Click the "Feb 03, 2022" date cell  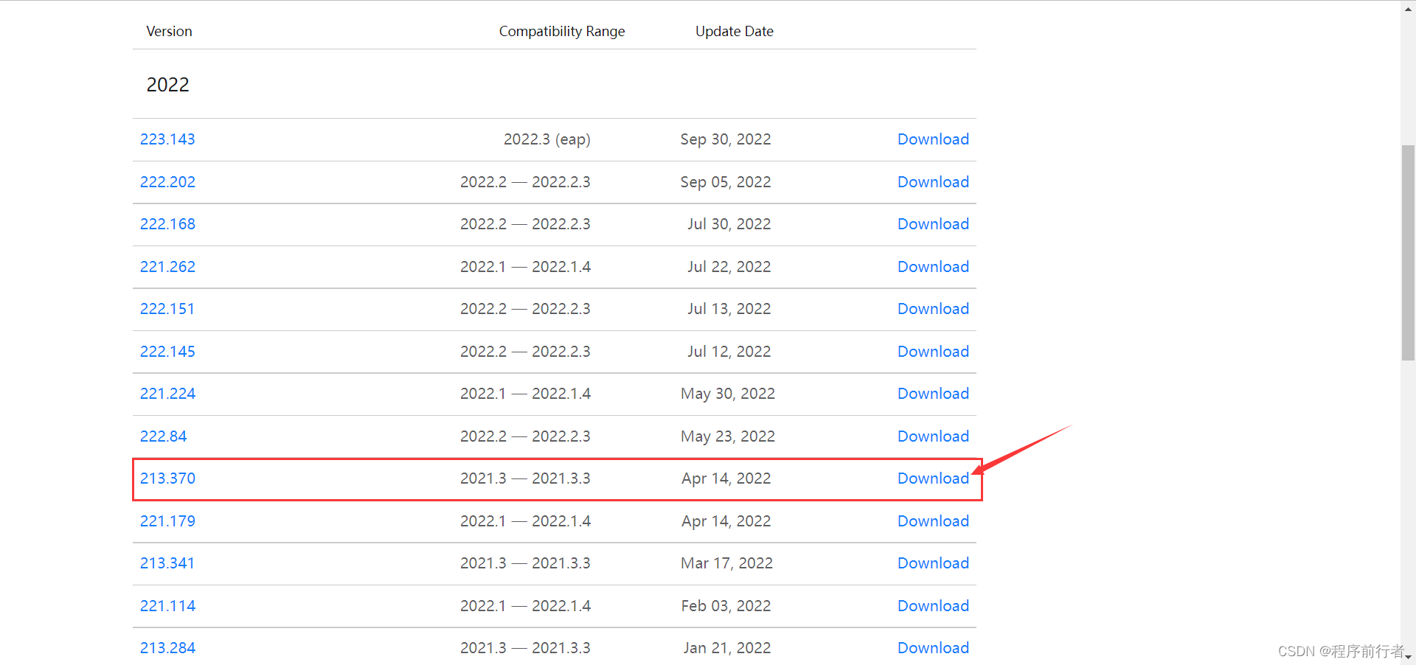click(726, 606)
